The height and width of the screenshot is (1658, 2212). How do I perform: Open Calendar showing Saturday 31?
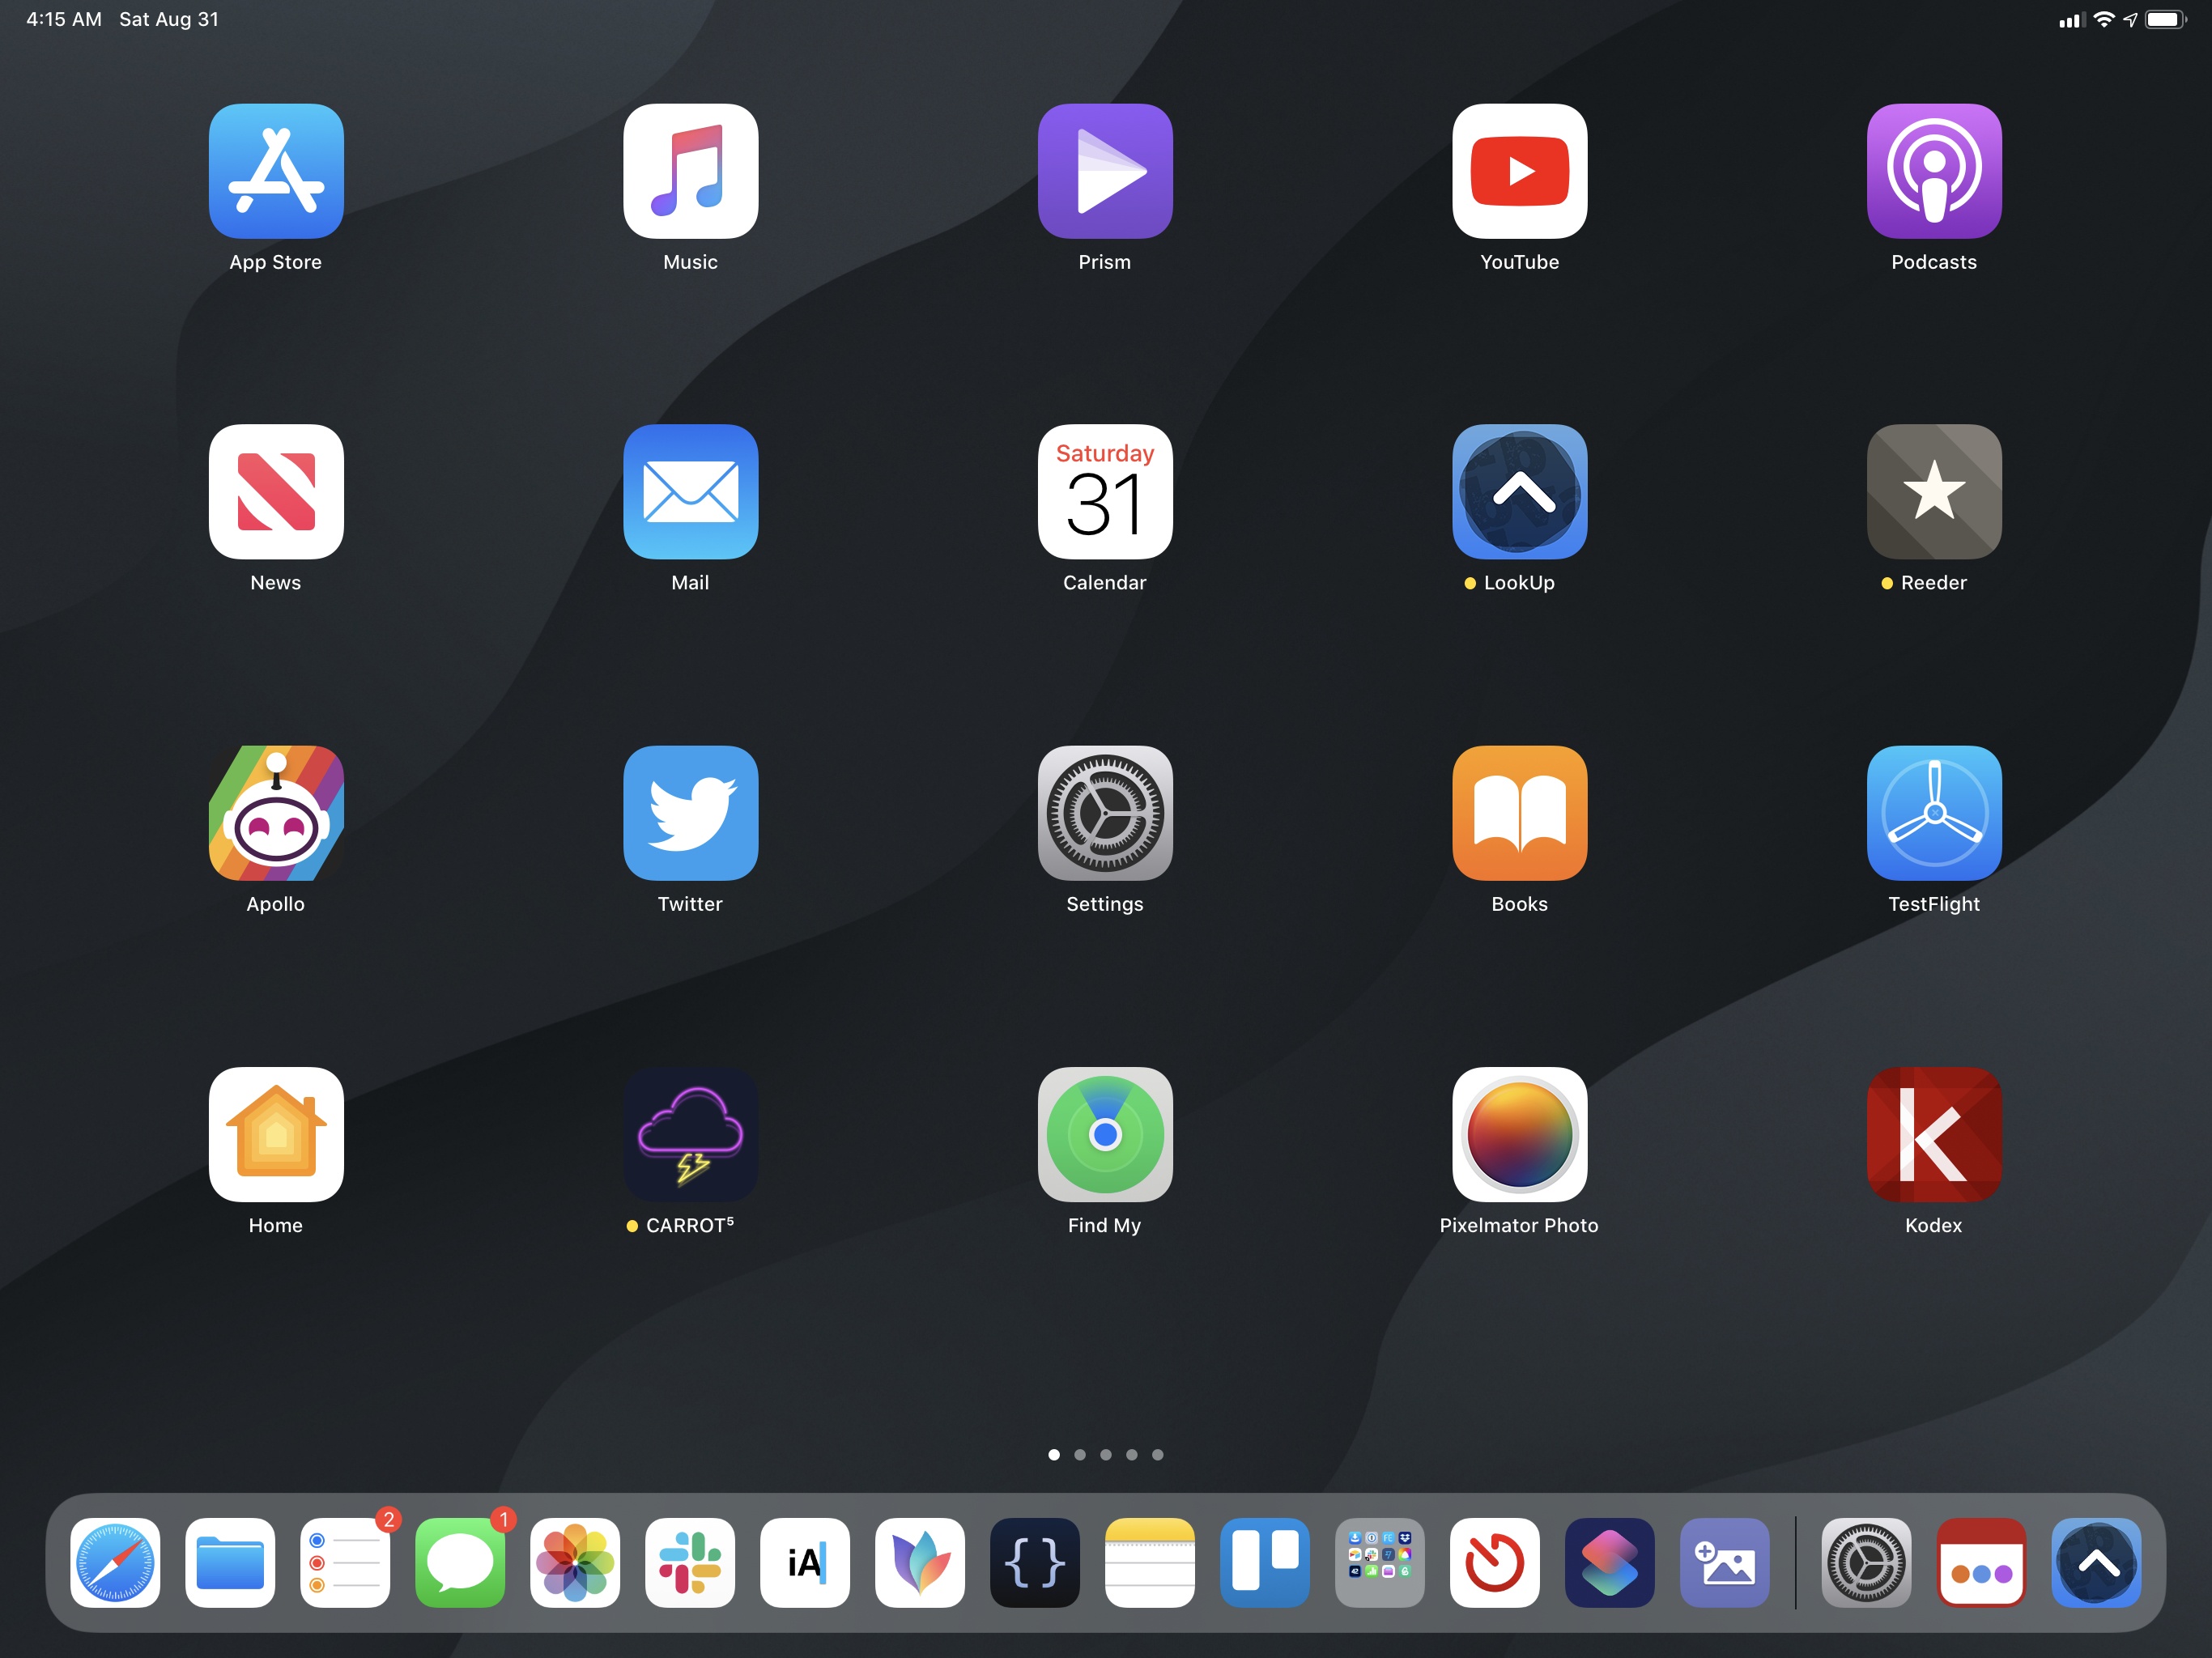click(1105, 492)
